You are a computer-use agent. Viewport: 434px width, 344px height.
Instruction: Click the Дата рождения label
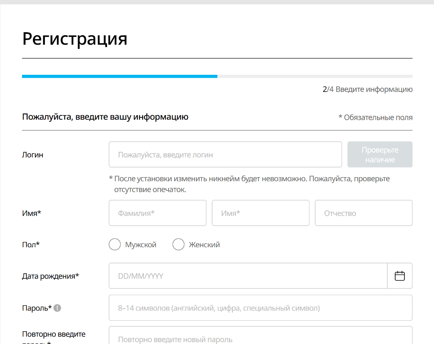[x=51, y=276]
